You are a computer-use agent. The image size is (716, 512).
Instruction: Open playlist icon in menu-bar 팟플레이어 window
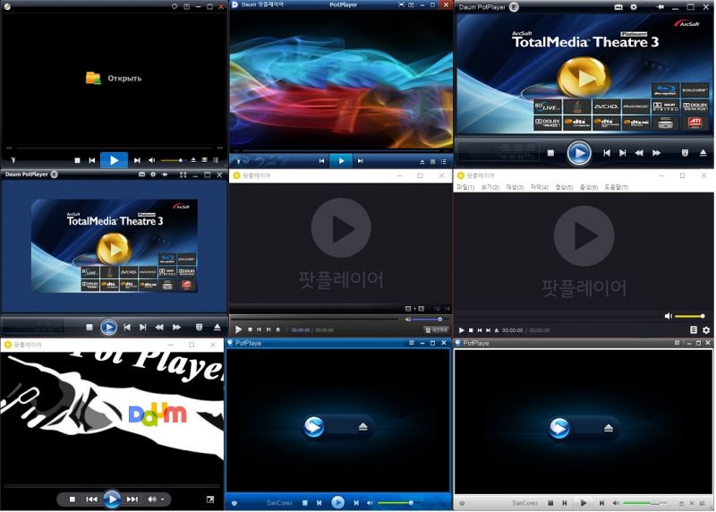(x=693, y=329)
